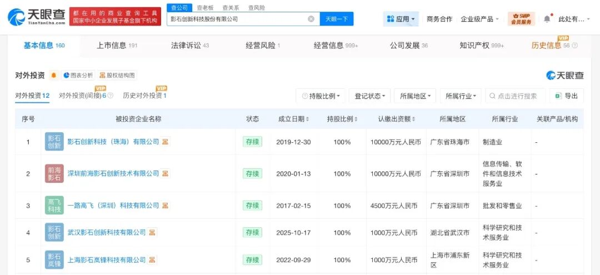Screen dimensions: 600x275
Task: Click 批发和零售业 industry cell
Action: pyautogui.click(x=502, y=206)
